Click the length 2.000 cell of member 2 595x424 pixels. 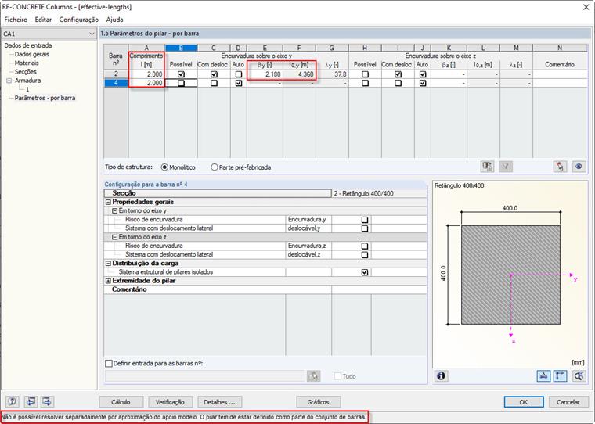pyautogui.click(x=146, y=74)
